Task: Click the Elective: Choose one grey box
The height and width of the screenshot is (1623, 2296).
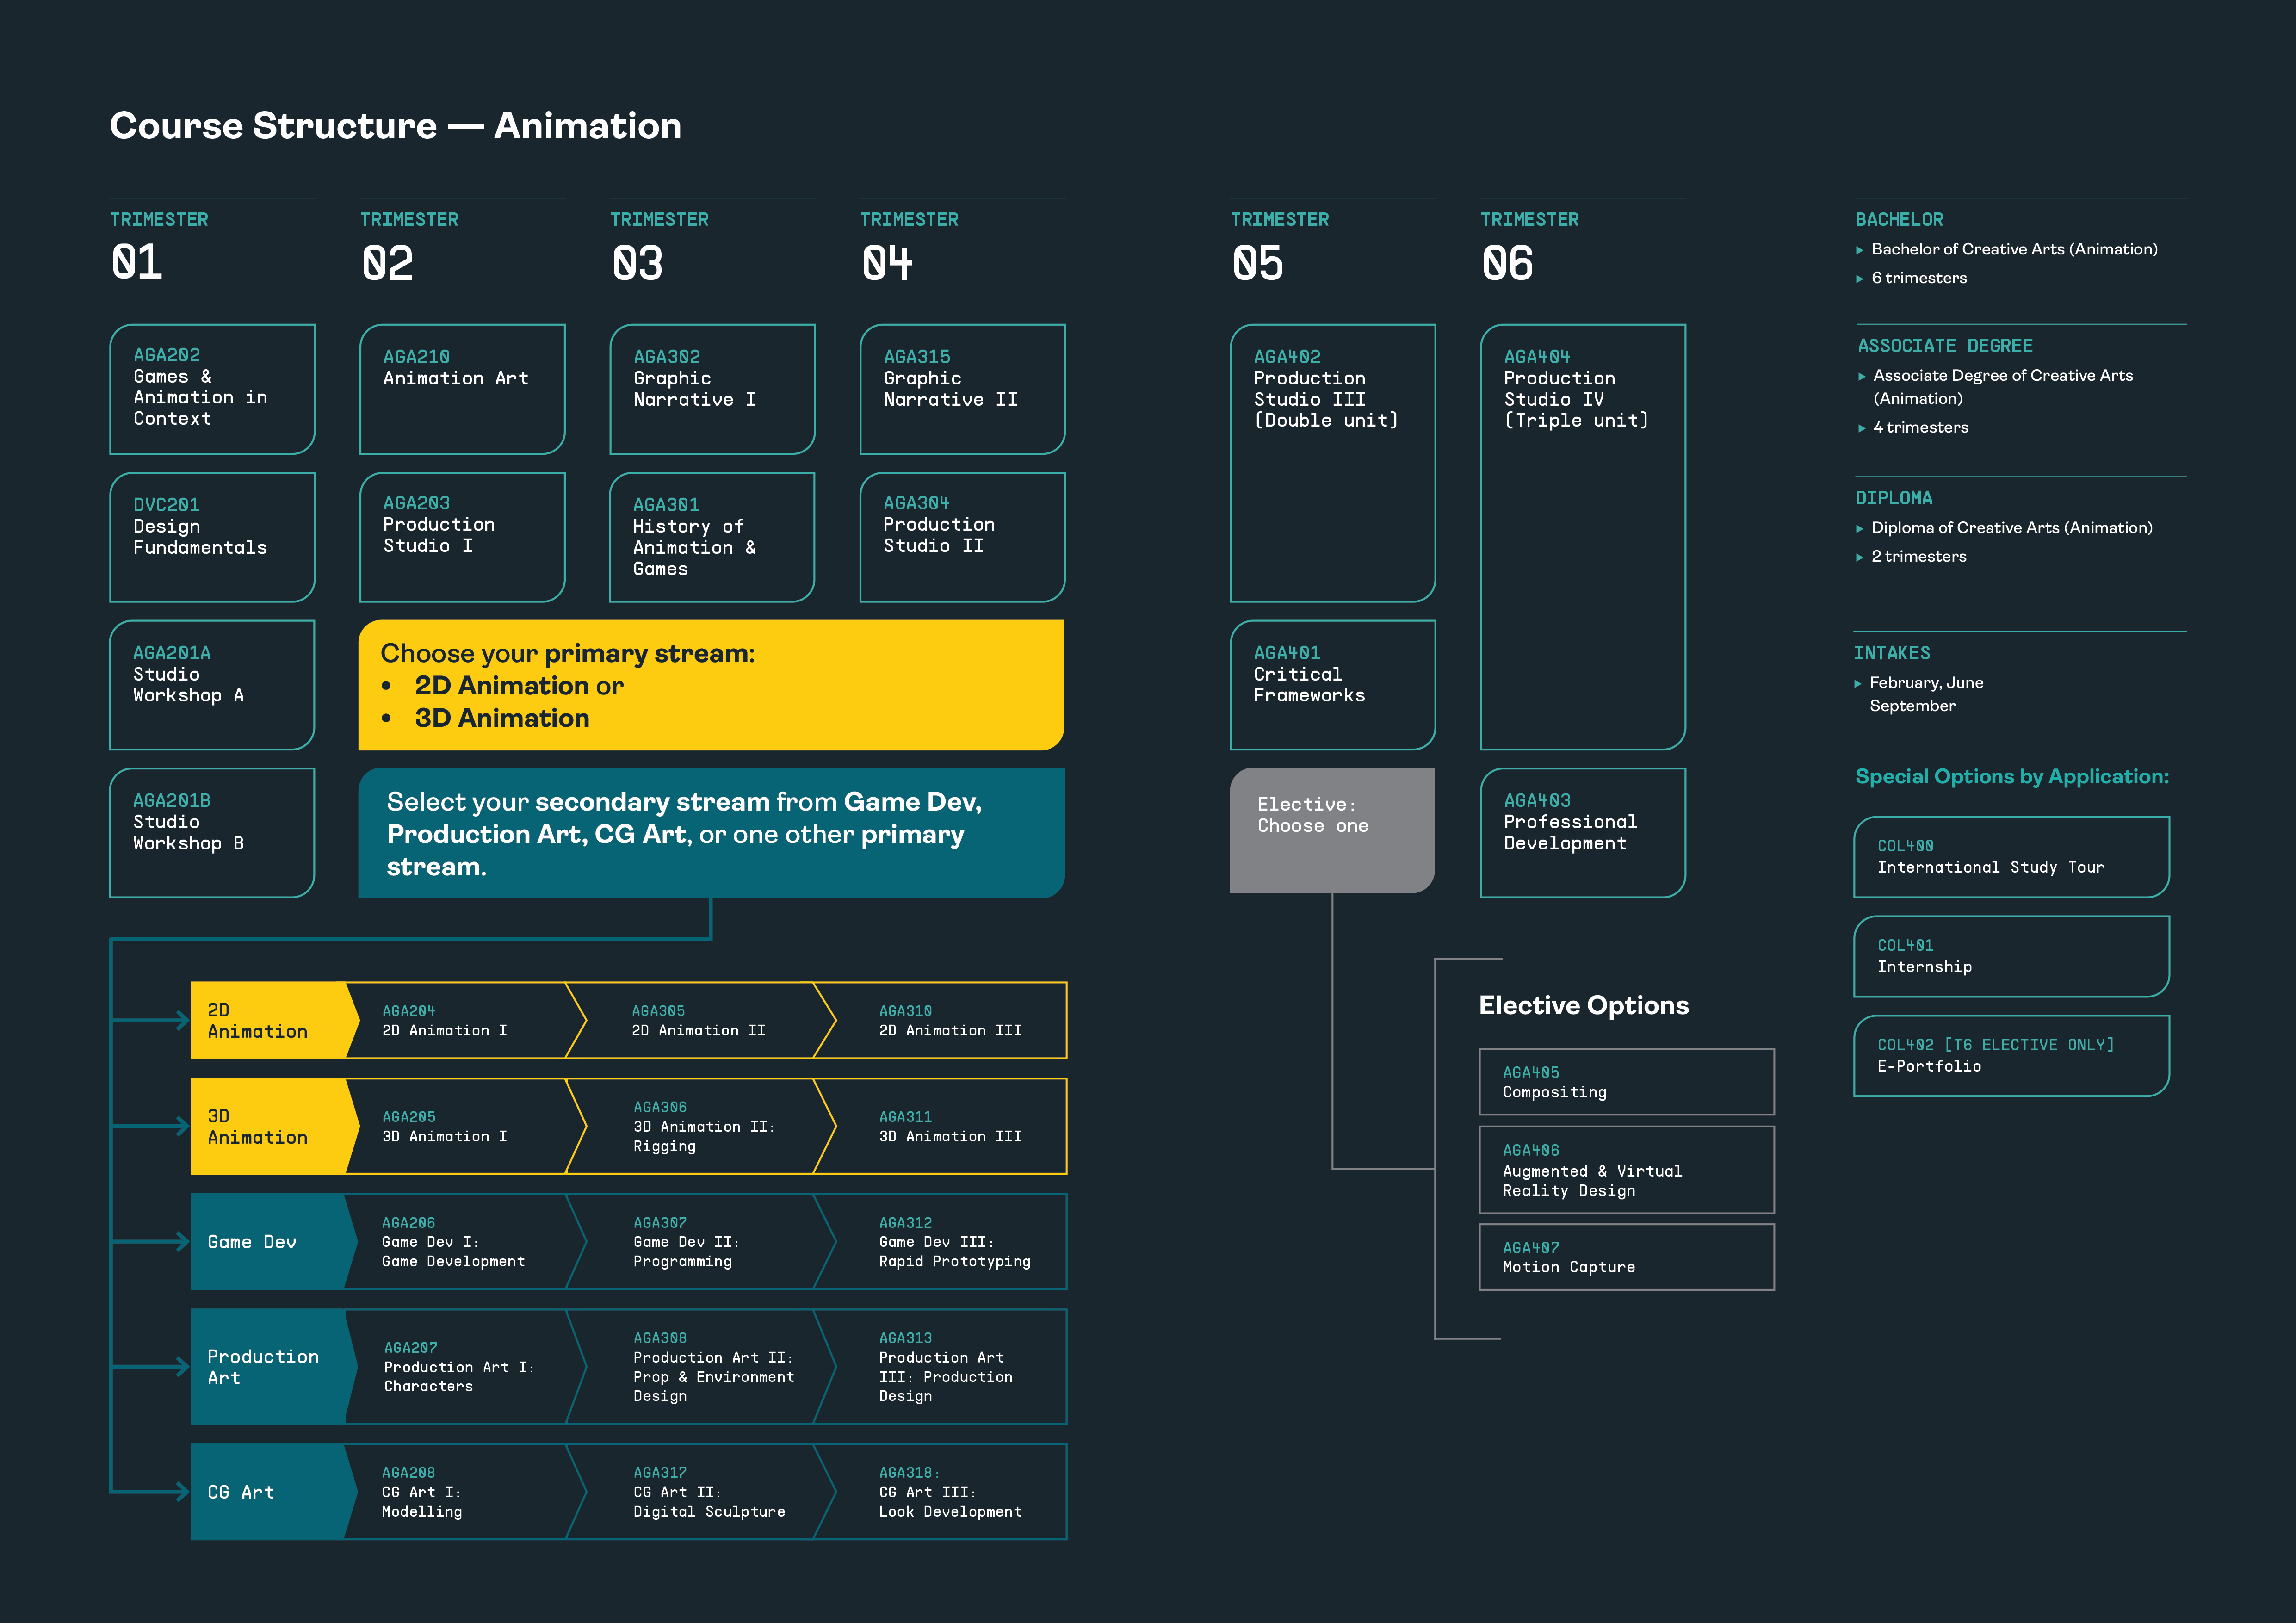Action: (x=1332, y=830)
